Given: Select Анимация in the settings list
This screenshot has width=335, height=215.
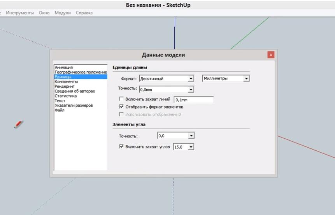Looking at the screenshot, I should [81, 67].
